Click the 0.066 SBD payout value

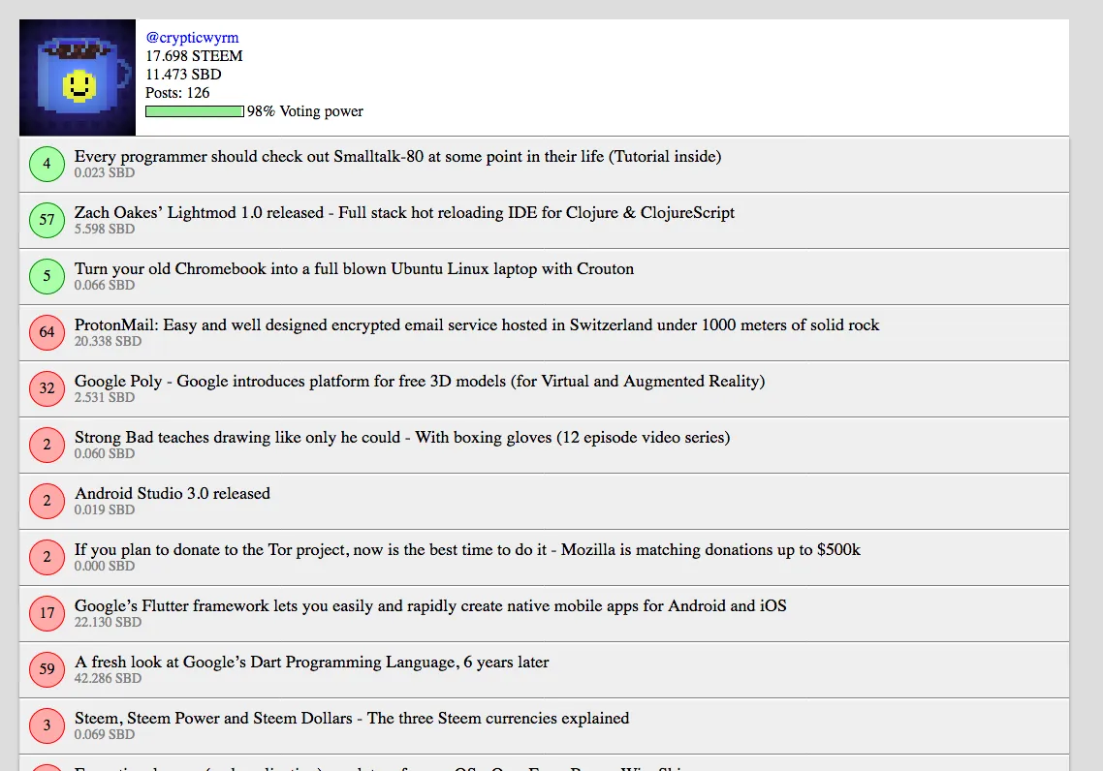pos(105,285)
